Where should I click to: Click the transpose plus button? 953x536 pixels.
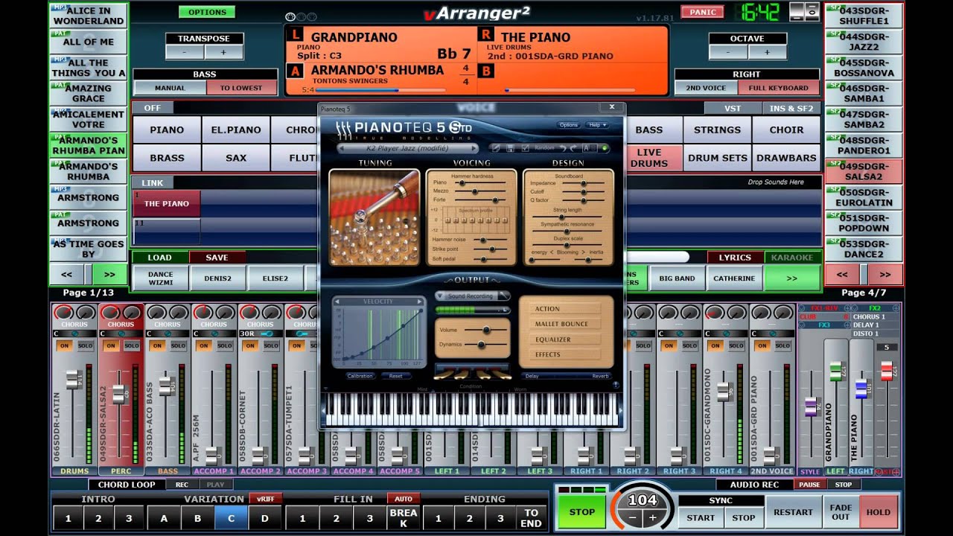point(223,51)
